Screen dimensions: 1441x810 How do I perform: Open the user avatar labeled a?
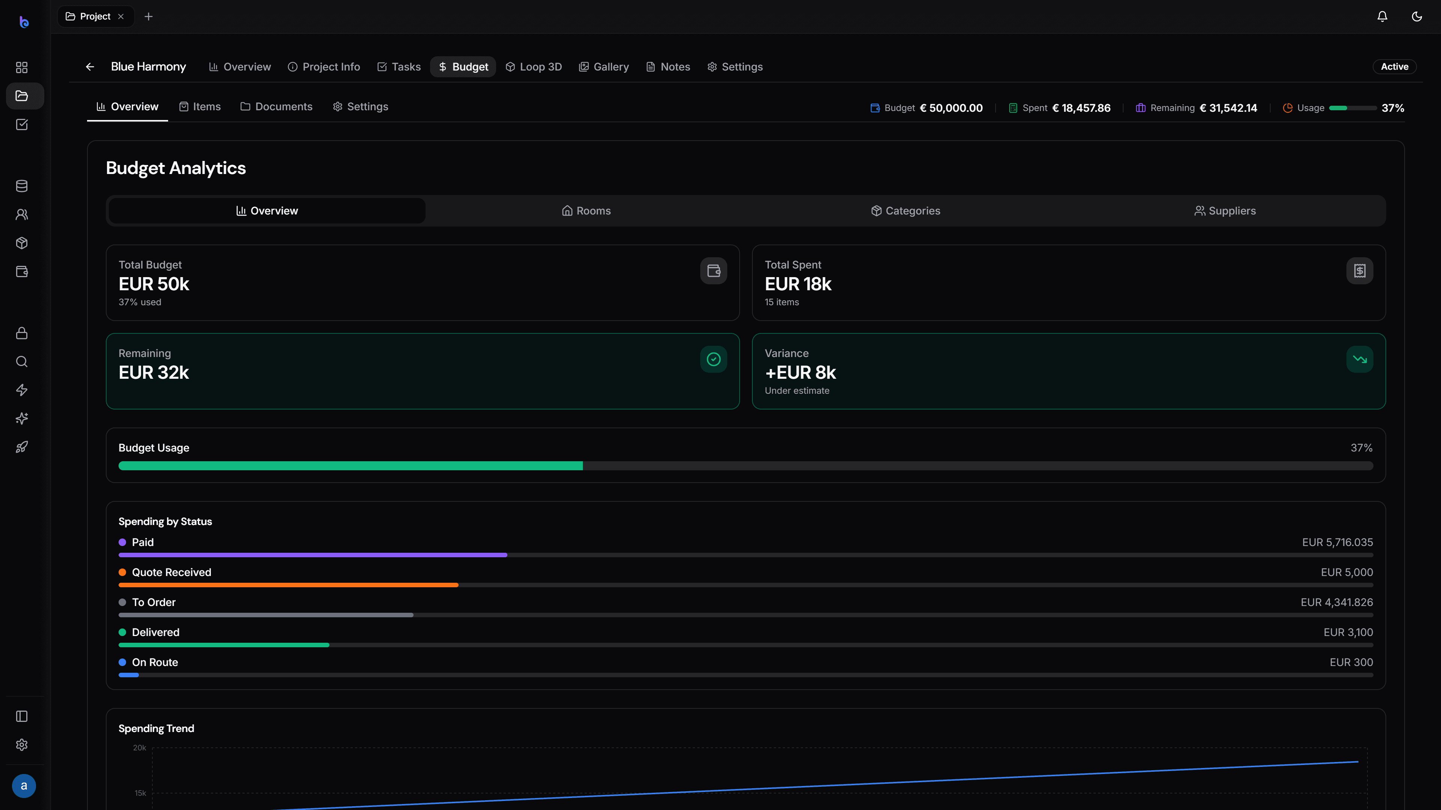(24, 786)
